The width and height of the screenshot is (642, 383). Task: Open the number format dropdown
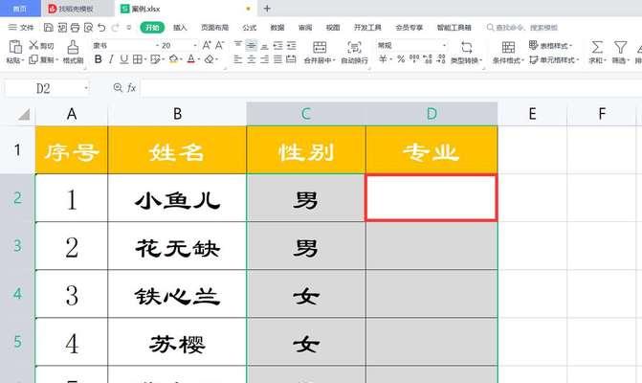tap(444, 45)
